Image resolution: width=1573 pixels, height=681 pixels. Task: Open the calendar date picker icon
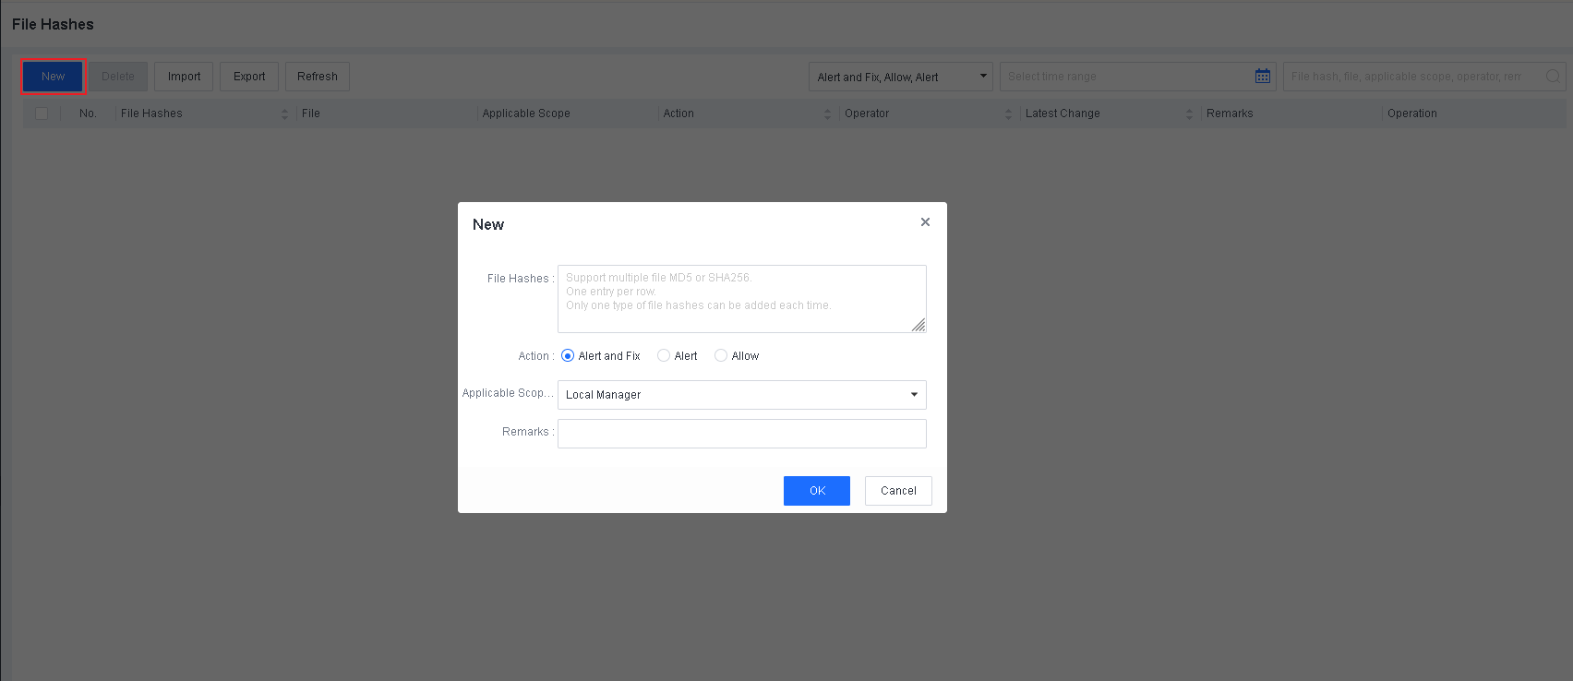pyautogui.click(x=1262, y=77)
